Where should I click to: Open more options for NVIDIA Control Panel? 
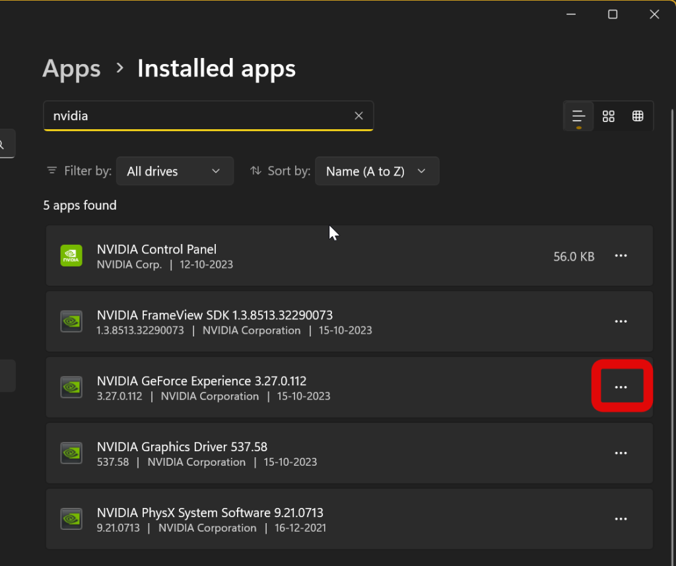point(621,256)
